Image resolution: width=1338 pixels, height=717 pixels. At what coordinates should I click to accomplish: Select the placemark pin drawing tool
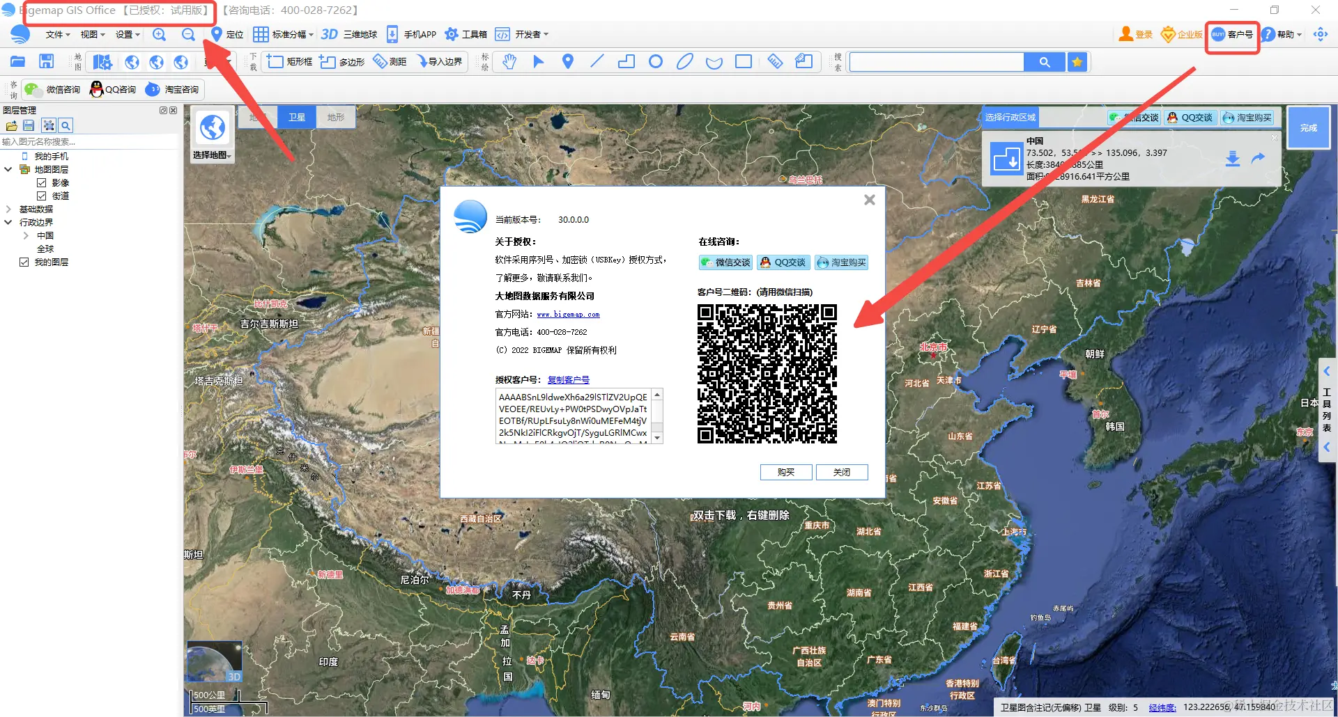(568, 62)
